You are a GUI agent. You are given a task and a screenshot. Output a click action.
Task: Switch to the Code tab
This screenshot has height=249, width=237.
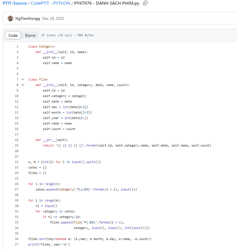(x=13, y=35)
